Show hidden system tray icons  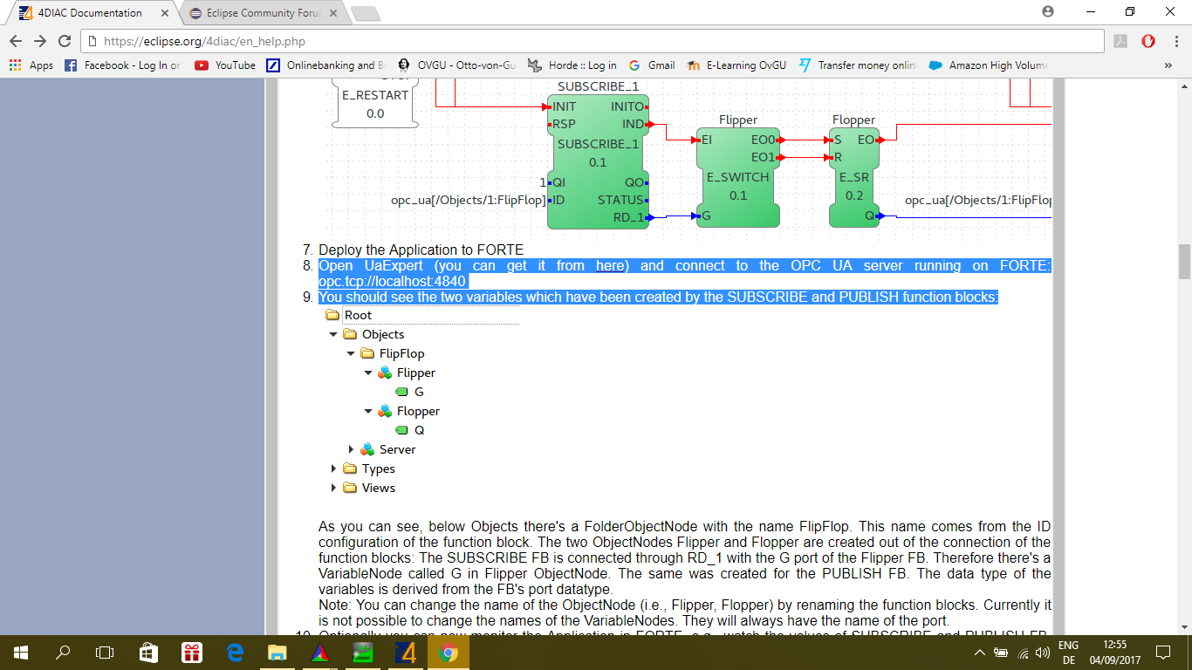(x=980, y=653)
